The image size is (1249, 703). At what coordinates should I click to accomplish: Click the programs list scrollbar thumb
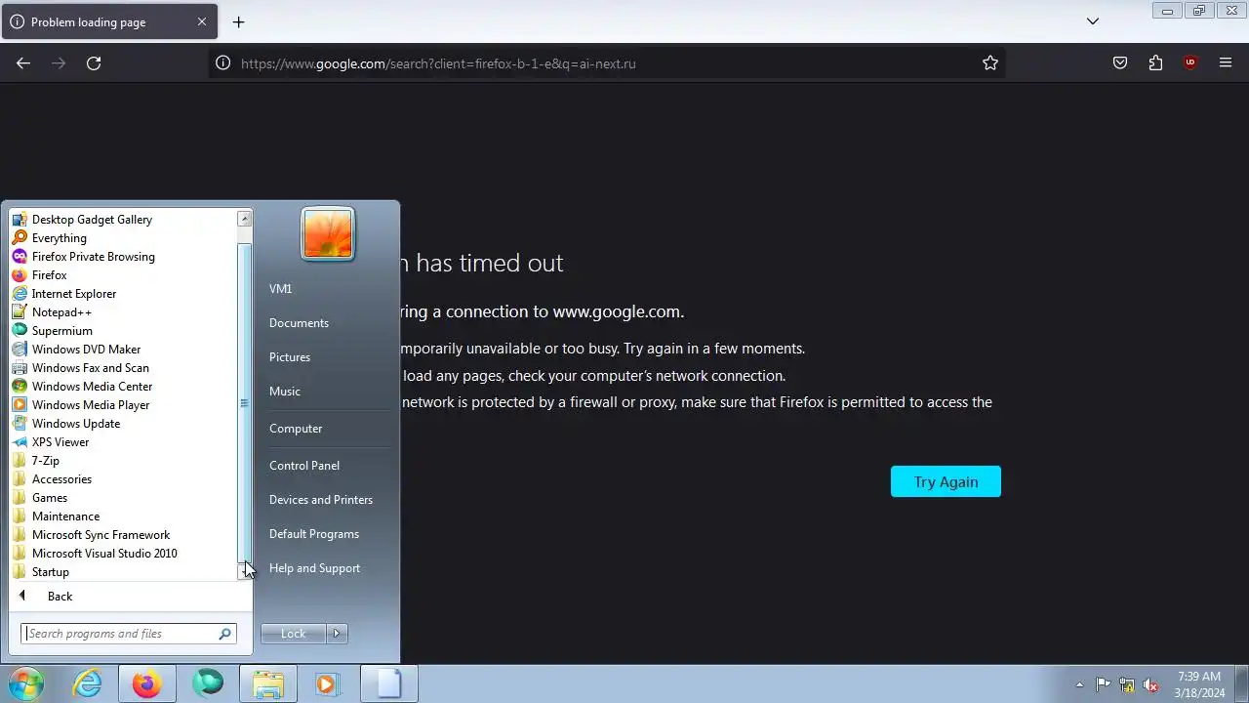point(244,403)
